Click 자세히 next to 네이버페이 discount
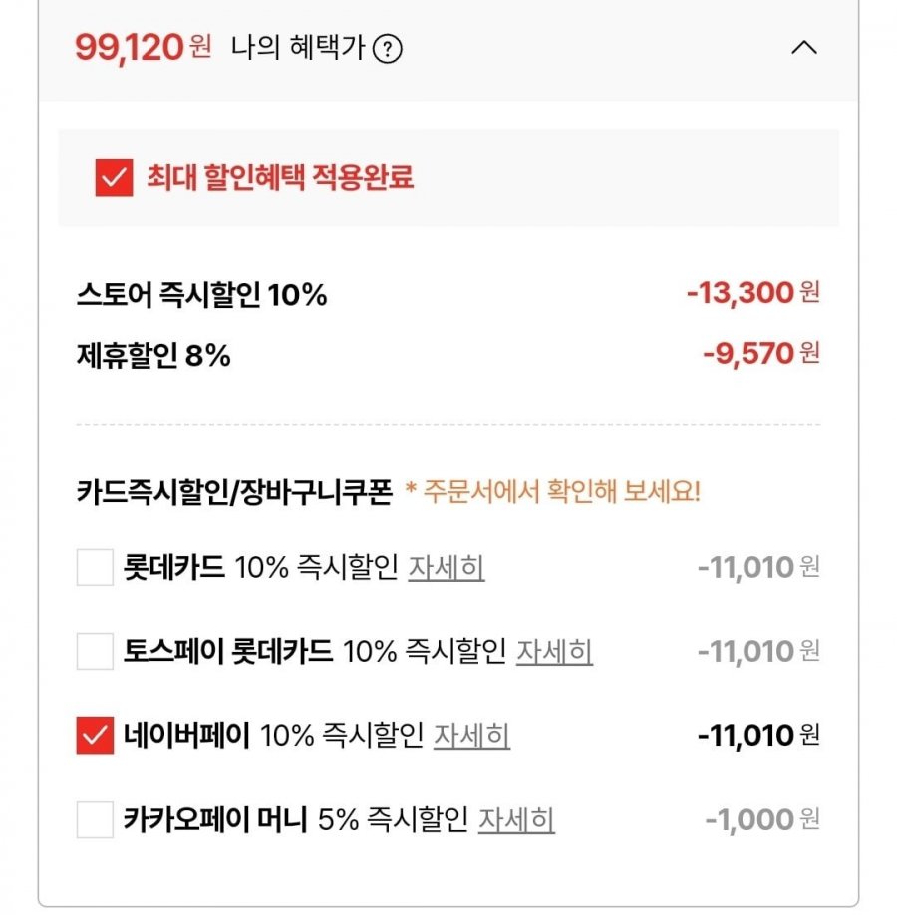897x915 pixels. point(471,736)
